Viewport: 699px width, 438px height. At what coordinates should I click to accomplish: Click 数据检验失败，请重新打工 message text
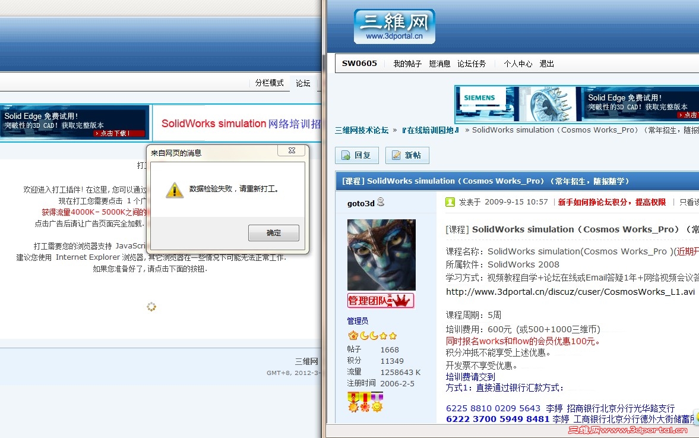(x=235, y=188)
